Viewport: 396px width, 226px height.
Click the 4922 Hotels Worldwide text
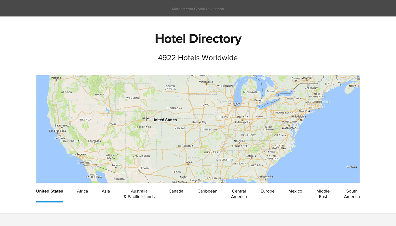click(198, 58)
